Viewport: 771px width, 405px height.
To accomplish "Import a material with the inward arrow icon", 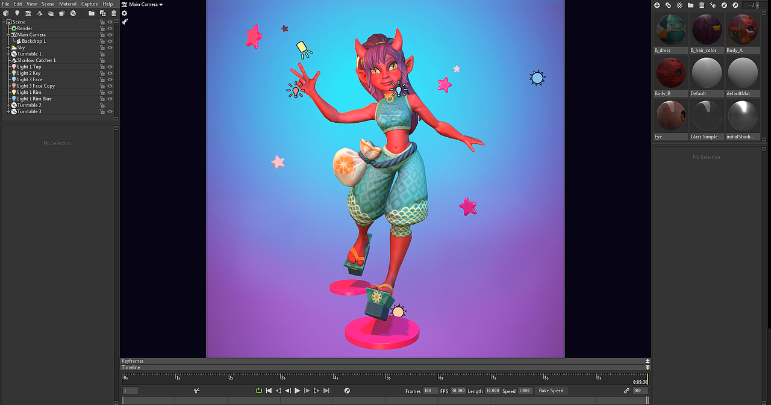I will pyautogui.click(x=724, y=5).
